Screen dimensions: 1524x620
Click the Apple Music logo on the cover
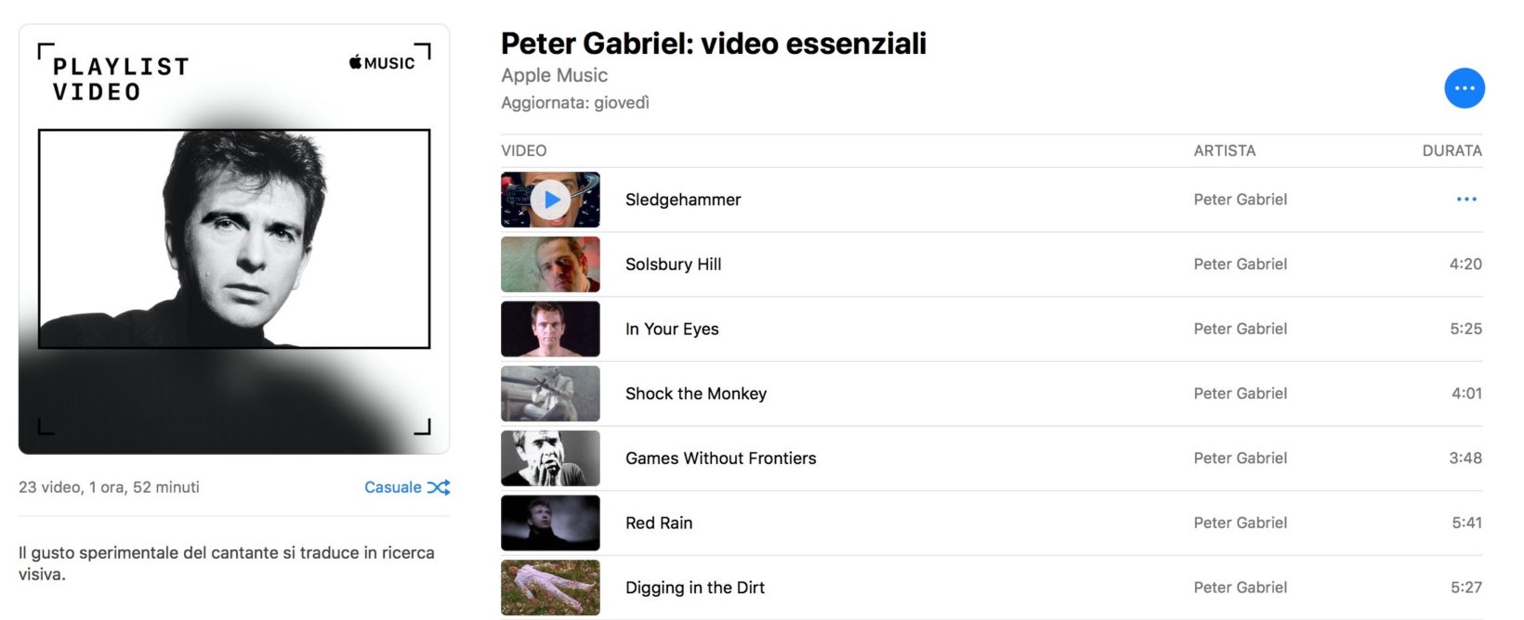point(382,63)
